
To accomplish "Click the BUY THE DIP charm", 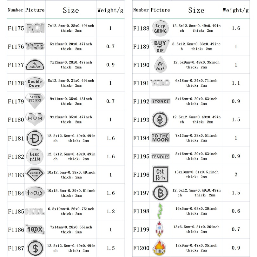I will point(160,46).
